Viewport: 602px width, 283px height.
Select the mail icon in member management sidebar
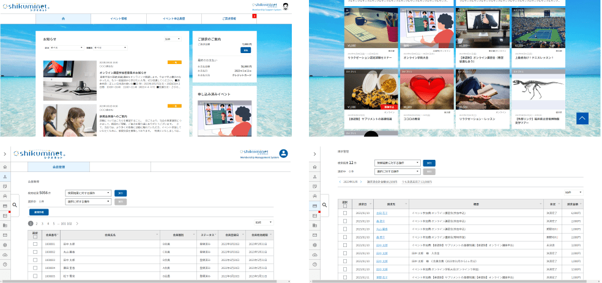point(5,235)
